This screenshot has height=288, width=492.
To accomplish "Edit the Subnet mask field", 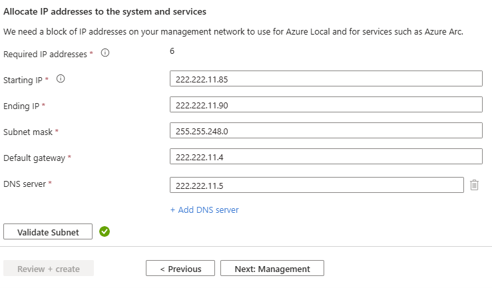I will pyautogui.click(x=326, y=130).
